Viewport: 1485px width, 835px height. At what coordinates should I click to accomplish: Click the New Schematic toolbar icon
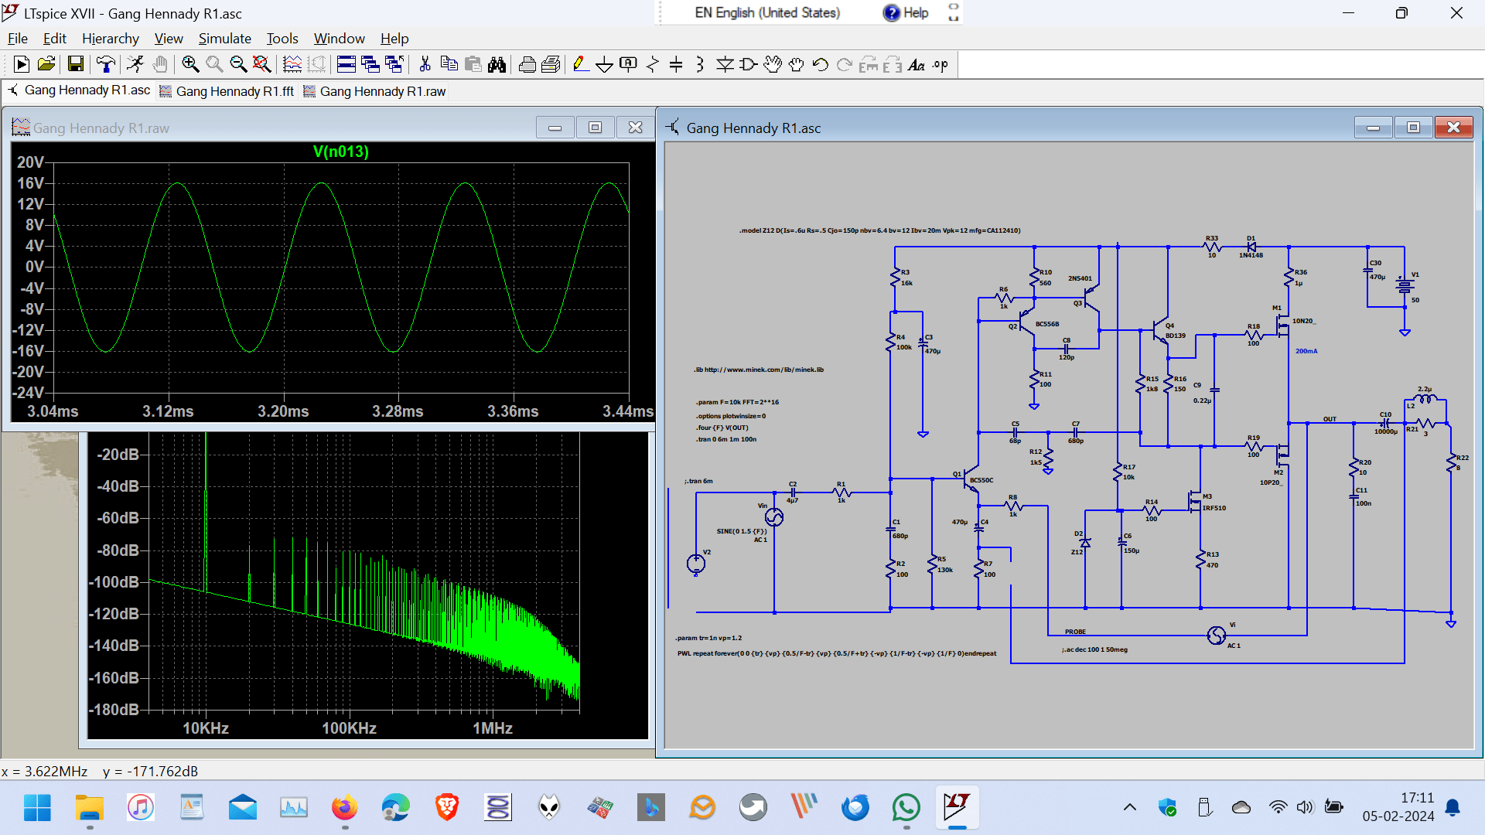[x=22, y=65]
